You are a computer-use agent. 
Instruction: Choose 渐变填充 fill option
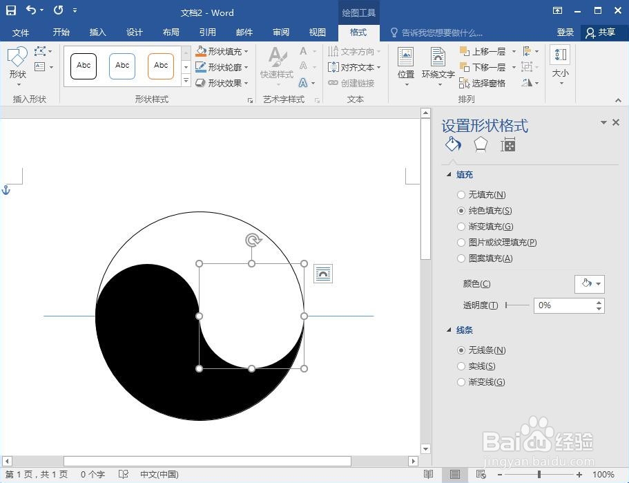pyautogui.click(x=461, y=227)
